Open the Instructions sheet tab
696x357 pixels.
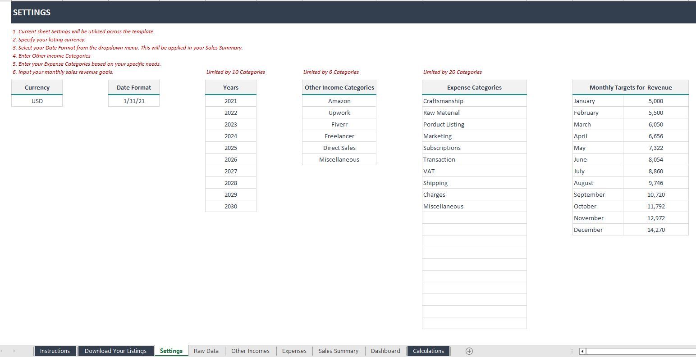click(x=55, y=351)
